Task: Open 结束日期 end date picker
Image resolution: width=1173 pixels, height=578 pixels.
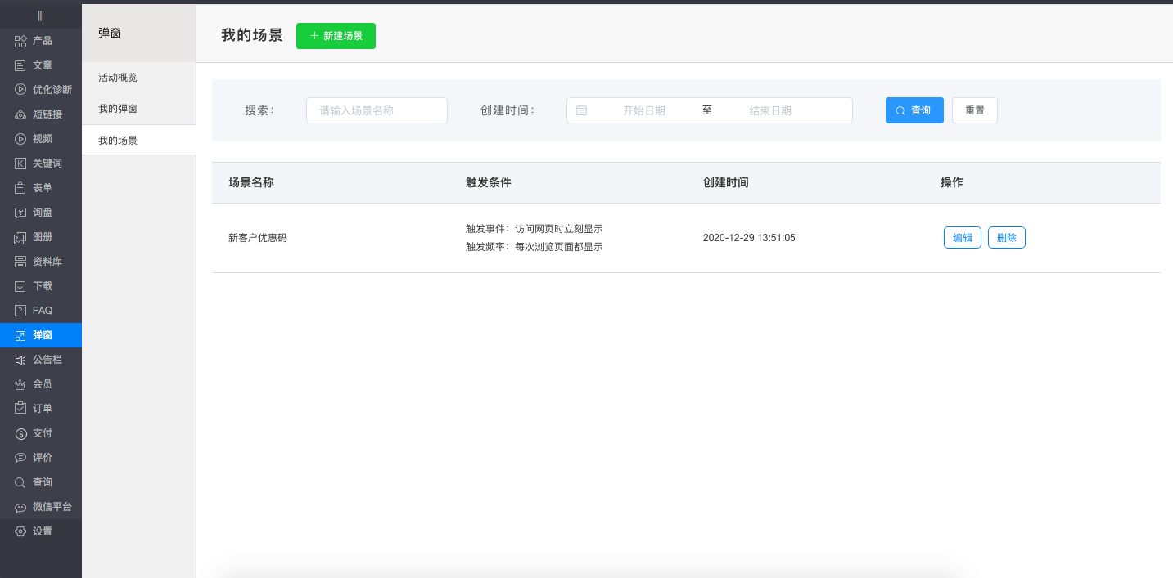Action: 770,110
